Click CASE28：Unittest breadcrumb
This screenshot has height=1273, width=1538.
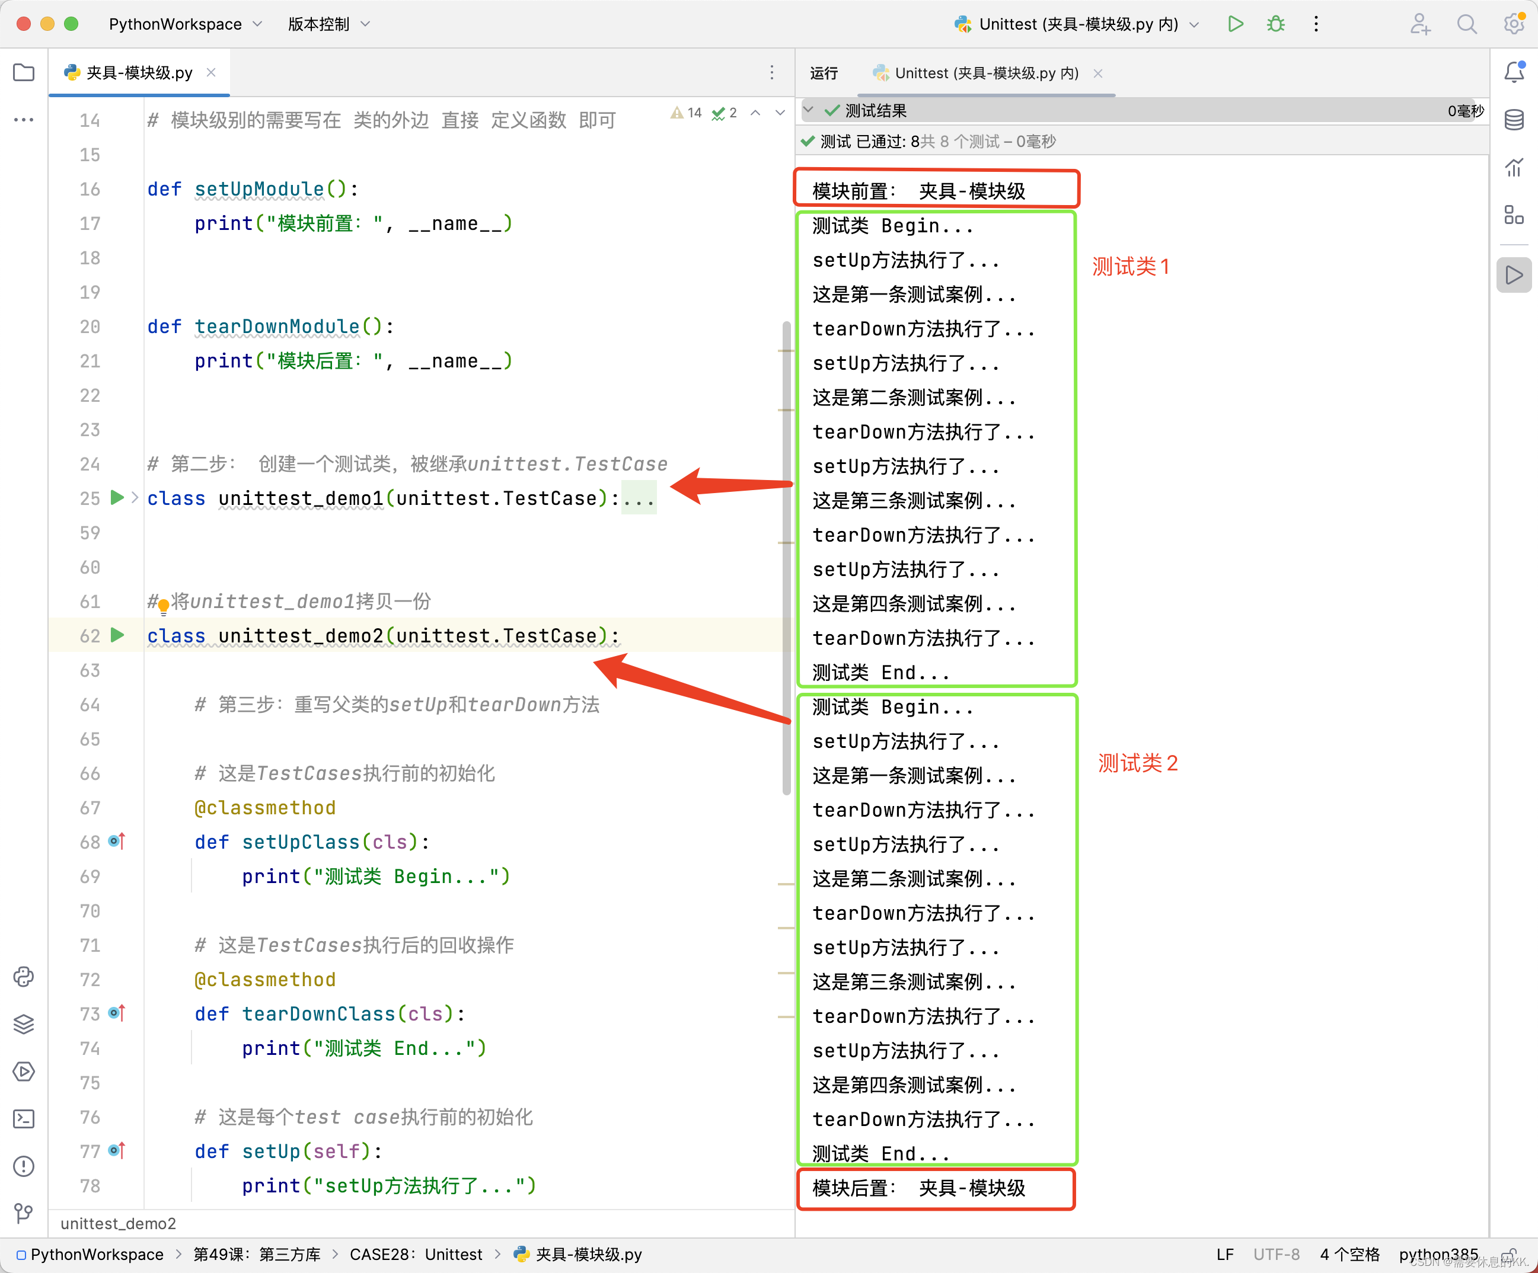coord(416,1254)
